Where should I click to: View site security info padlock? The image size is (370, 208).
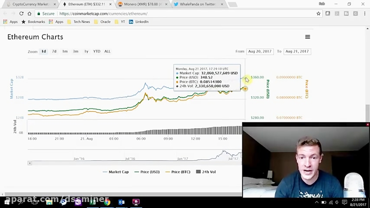[x=39, y=14]
